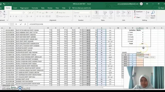Click the account avatar in the title bar
The height and width of the screenshot is (92, 165).
click(141, 4)
